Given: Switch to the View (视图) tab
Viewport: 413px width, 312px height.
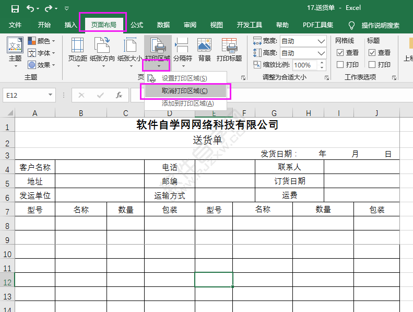Looking at the screenshot, I should 217,25.
